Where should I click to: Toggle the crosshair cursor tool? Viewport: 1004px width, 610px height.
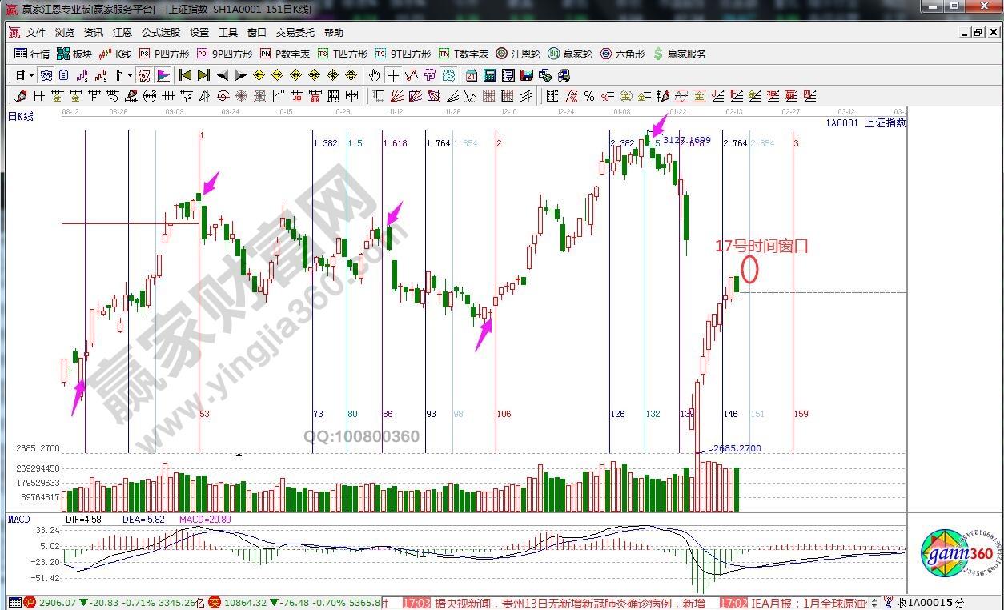click(393, 76)
